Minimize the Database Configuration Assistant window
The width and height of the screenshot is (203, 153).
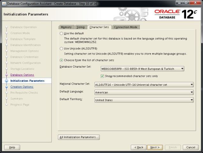(x=179, y=3)
